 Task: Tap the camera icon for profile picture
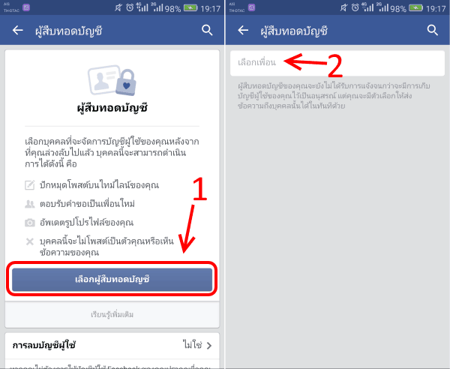point(29,223)
